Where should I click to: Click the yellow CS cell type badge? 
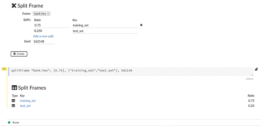coord(4,69)
